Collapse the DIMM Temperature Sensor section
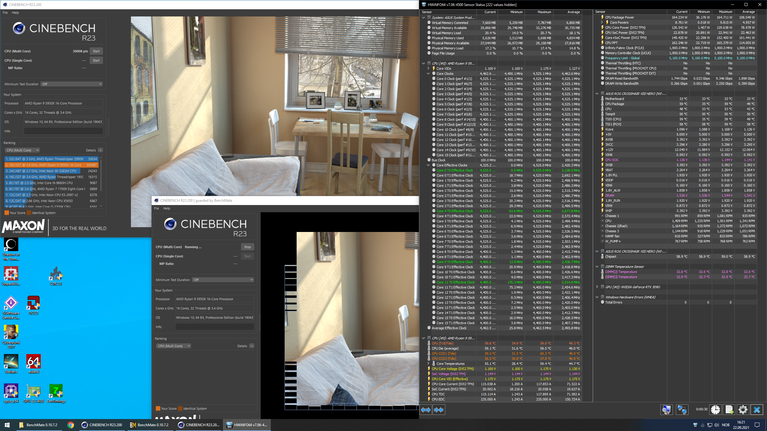Screen dimensions: 767x431 597,267
